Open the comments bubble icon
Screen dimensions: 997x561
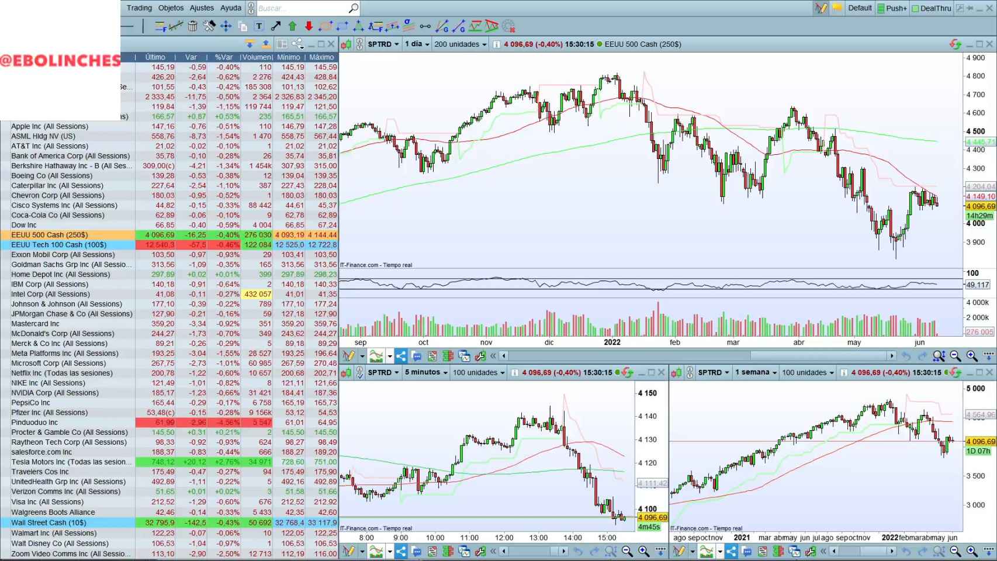tap(417, 356)
